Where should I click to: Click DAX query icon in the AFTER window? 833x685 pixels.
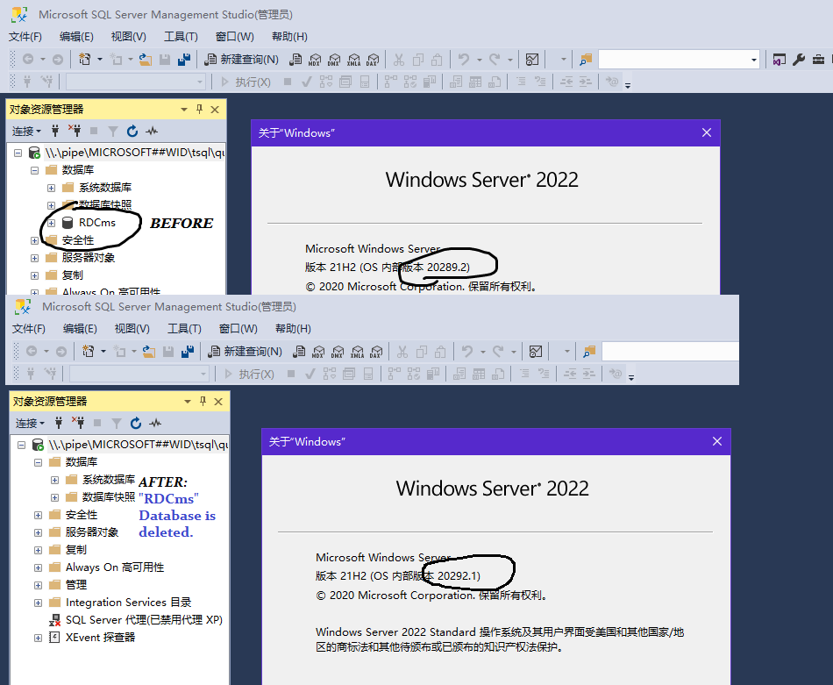(377, 351)
